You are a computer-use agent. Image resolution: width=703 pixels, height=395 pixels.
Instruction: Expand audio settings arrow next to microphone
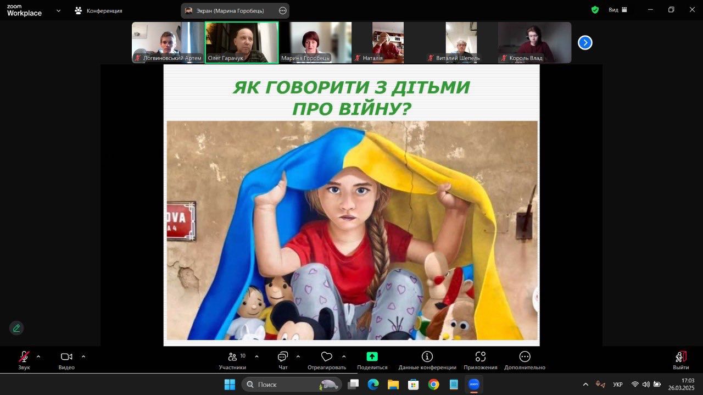(x=38, y=357)
